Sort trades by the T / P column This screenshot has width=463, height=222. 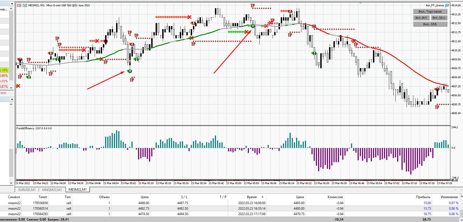[x=223, y=197]
